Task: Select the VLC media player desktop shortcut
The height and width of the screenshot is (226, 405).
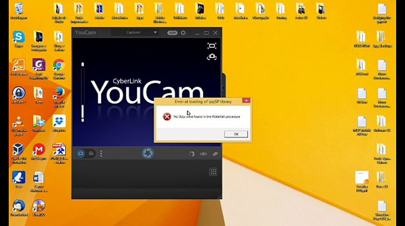Action: coord(19,126)
